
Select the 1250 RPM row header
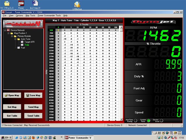[51, 39]
